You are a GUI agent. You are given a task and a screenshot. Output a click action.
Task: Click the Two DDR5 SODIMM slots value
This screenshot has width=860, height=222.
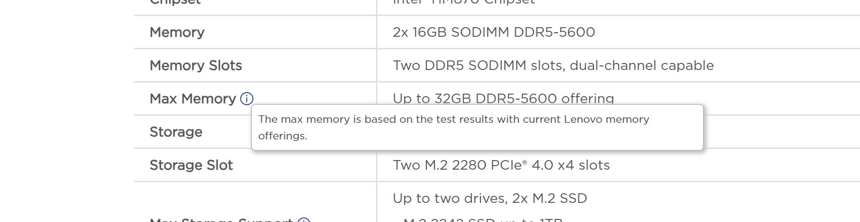pos(553,65)
